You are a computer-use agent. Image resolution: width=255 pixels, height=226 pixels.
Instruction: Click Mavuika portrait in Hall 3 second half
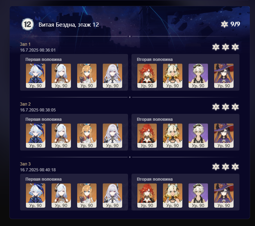(147, 196)
